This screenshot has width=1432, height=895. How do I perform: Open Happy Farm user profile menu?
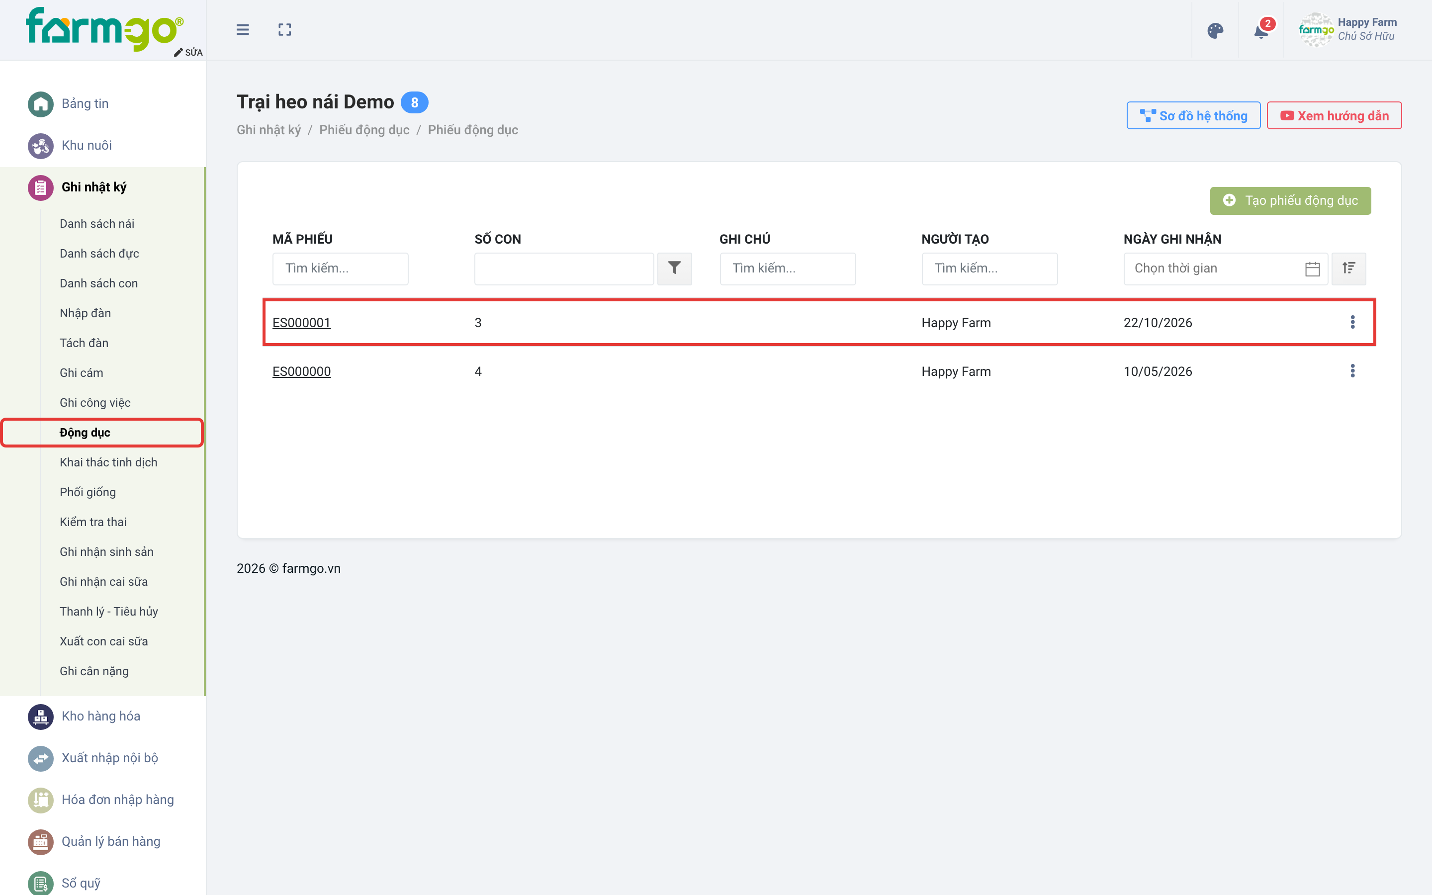[x=1347, y=30]
